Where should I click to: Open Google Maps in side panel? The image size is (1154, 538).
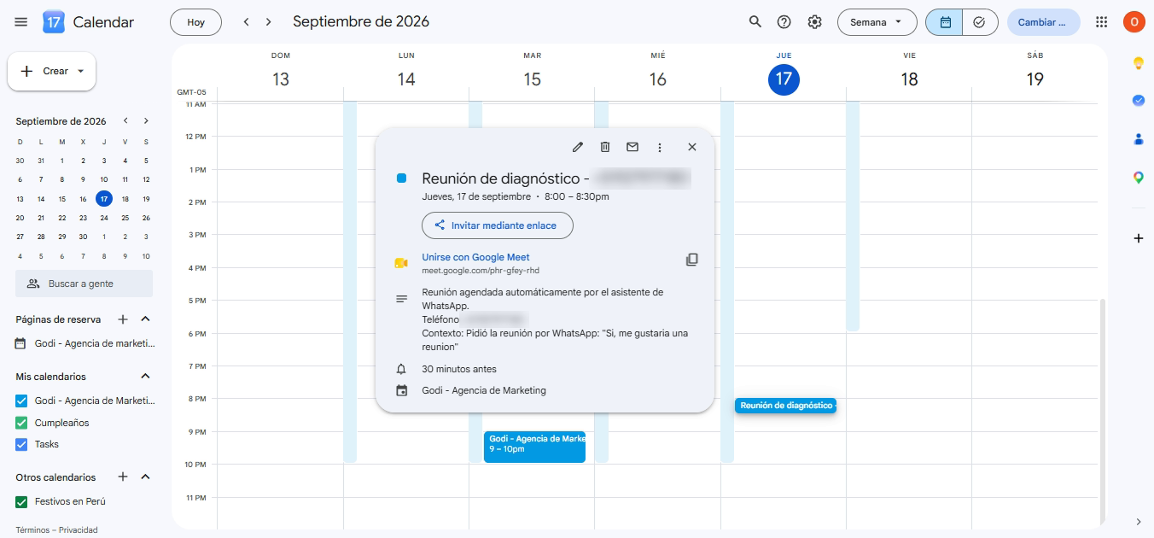[x=1138, y=178]
